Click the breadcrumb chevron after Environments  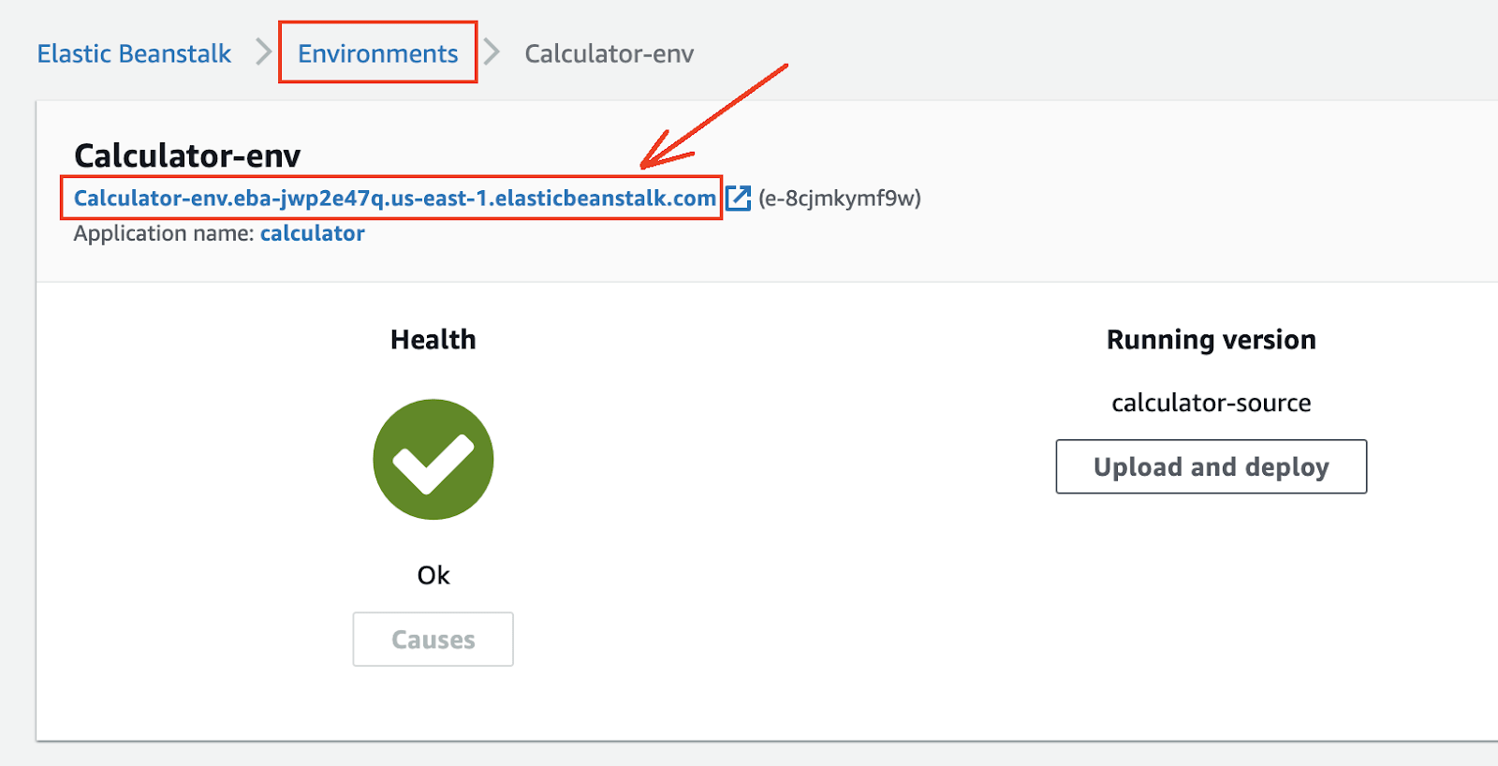[492, 52]
